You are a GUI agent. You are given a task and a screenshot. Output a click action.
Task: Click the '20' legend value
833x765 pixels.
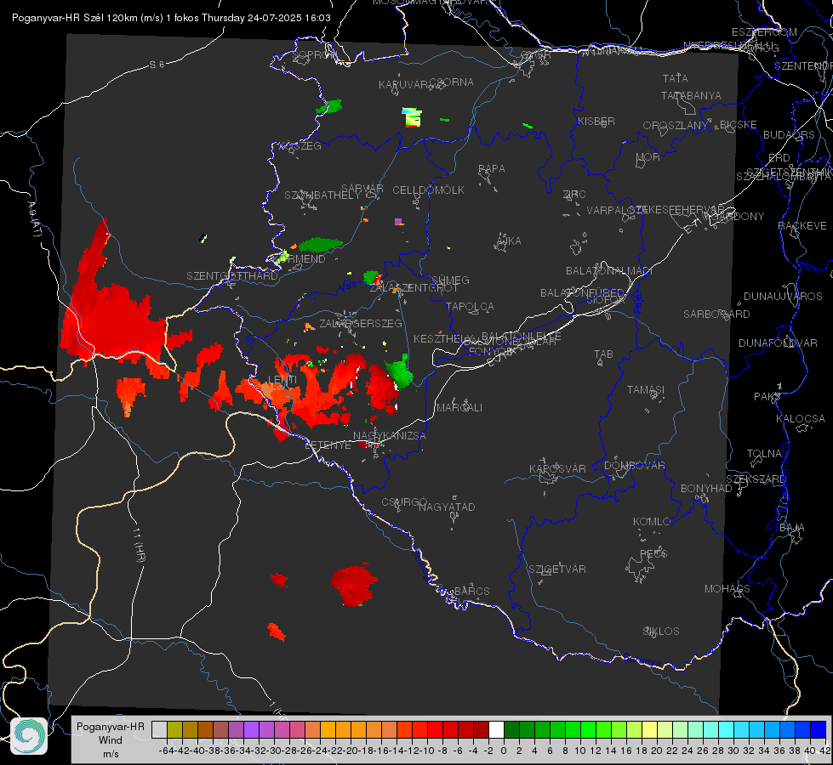point(657,751)
